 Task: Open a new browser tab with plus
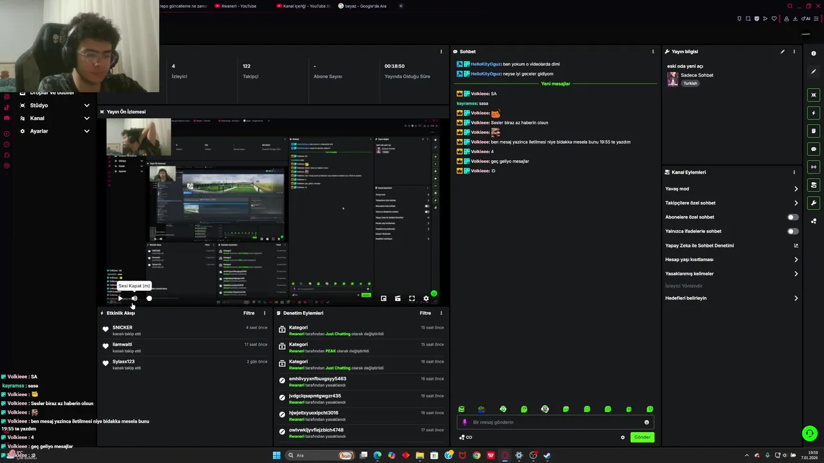click(x=401, y=6)
